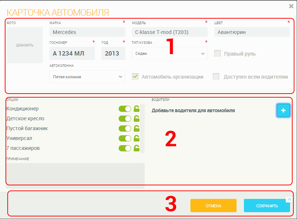Save the car with Сохранить button
Image resolution: width=297 pixels, height=219 pixels.
tap(267, 205)
